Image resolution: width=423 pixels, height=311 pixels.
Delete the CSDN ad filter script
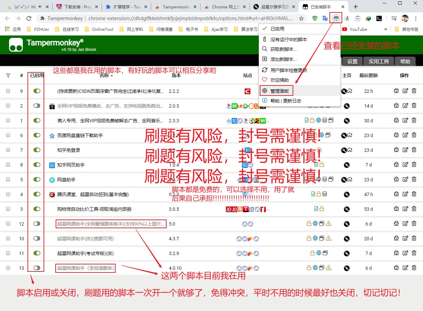coord(414,91)
